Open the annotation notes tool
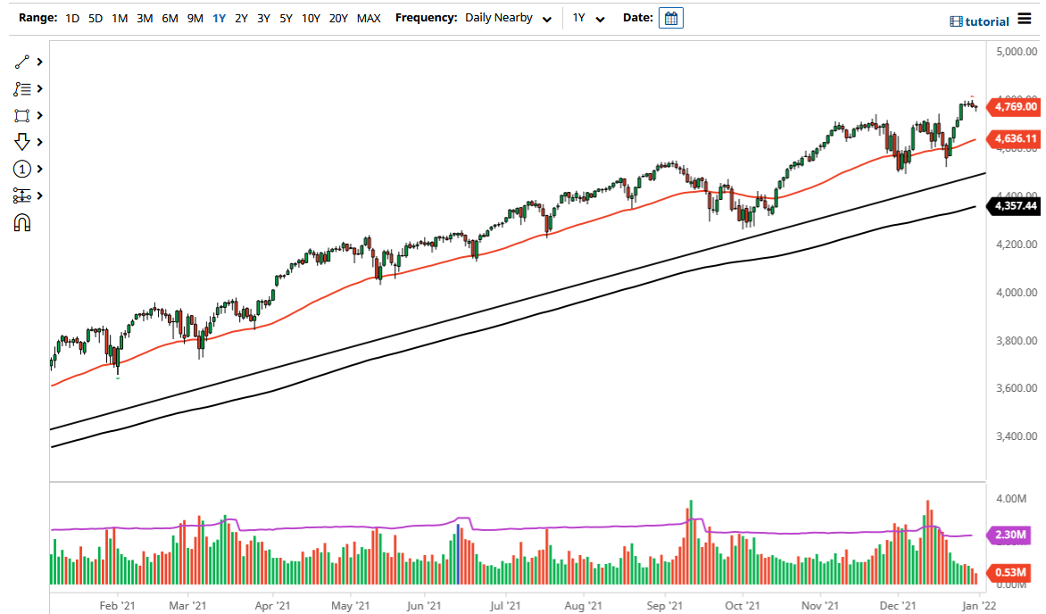Image resolution: width=1046 pixels, height=614 pixels. (22, 88)
